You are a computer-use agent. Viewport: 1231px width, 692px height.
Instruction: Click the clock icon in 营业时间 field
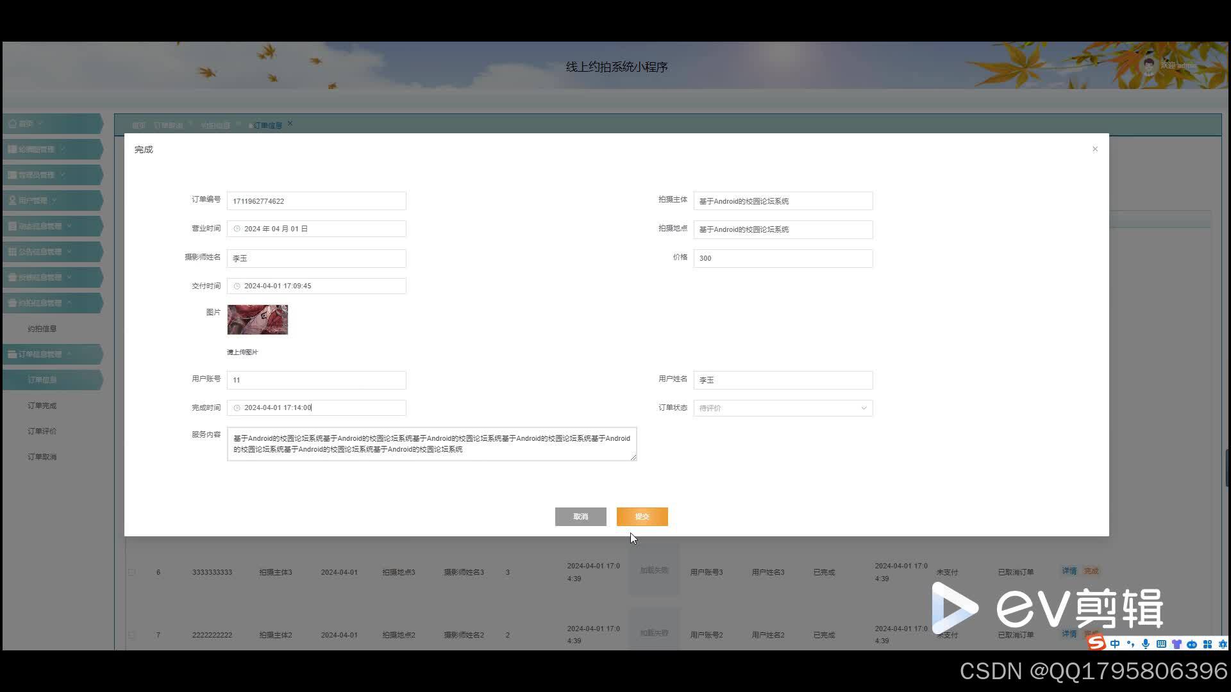[237, 229]
